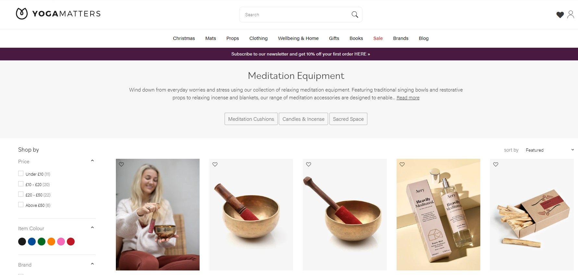Go to the Sale menu item

tap(378, 38)
